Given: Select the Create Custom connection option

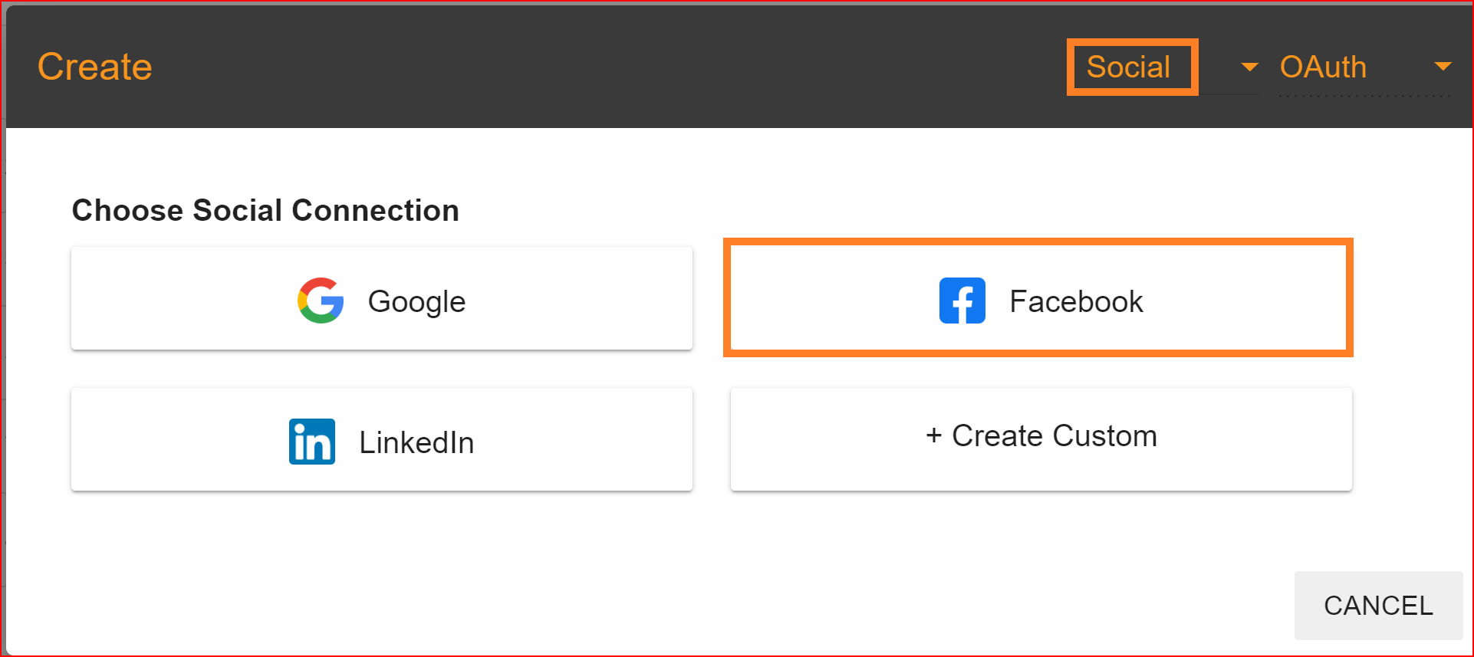Looking at the screenshot, I should pyautogui.click(x=1041, y=439).
